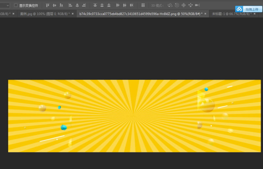Click the 拖拽上传 cloud upload button
Screen dimensions: 263x169
(249, 9)
